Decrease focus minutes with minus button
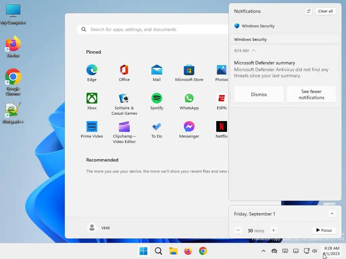 click(x=238, y=230)
